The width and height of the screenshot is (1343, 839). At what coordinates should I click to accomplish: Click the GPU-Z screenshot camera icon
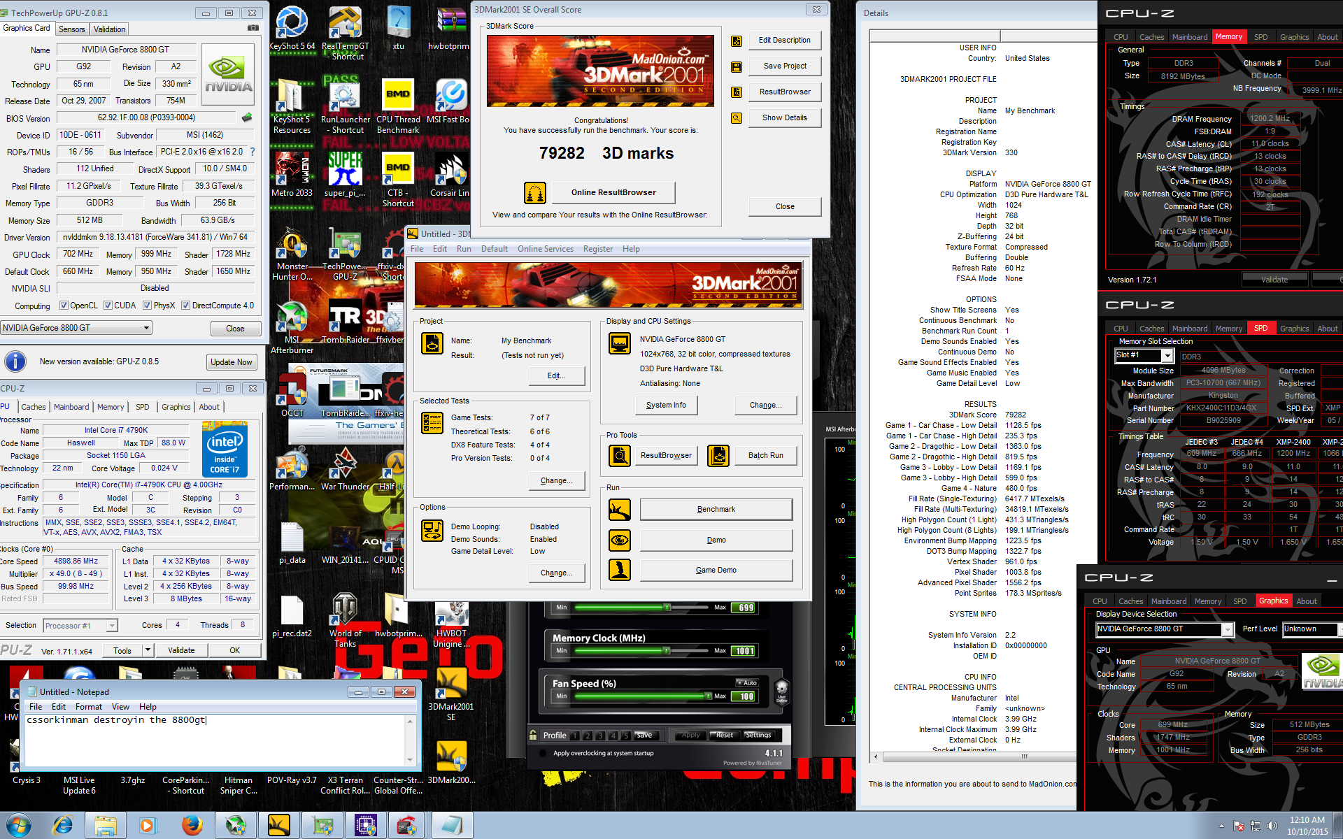(253, 28)
